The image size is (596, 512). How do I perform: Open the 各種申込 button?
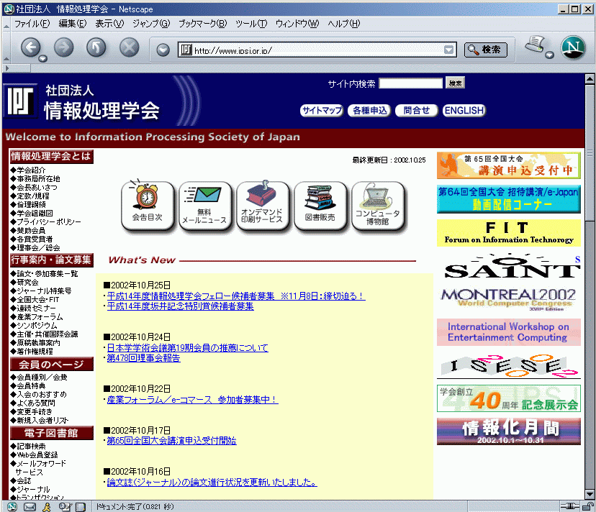(x=369, y=111)
